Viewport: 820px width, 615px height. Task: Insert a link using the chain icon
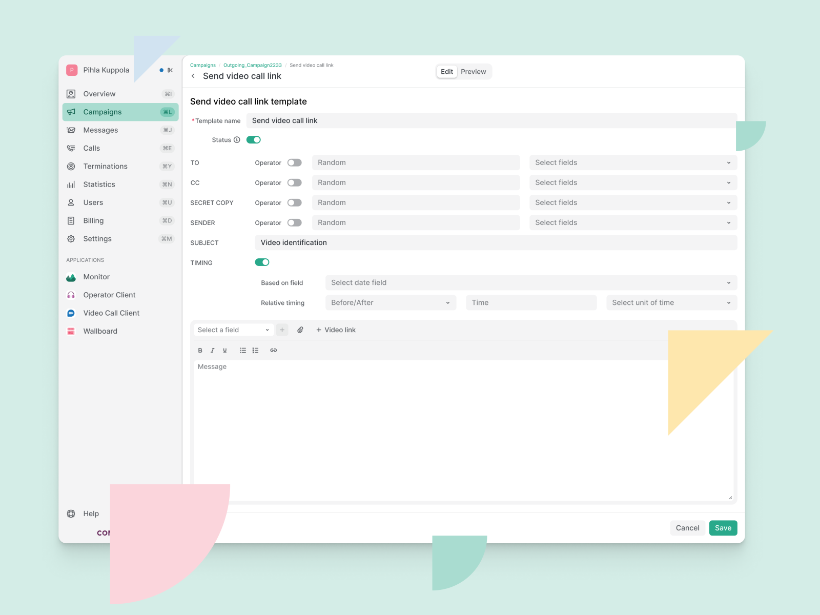[x=273, y=350]
